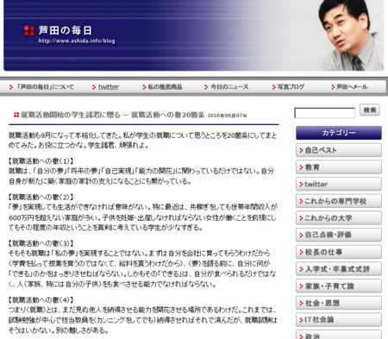Click the red arrow beside 今日のニュース

[206, 87]
